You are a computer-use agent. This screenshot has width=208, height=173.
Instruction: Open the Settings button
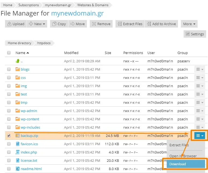tap(195, 34)
